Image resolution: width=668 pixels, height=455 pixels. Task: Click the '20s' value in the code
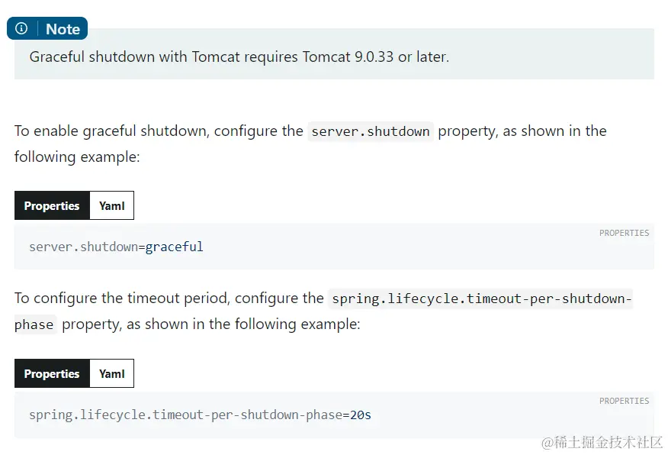361,415
